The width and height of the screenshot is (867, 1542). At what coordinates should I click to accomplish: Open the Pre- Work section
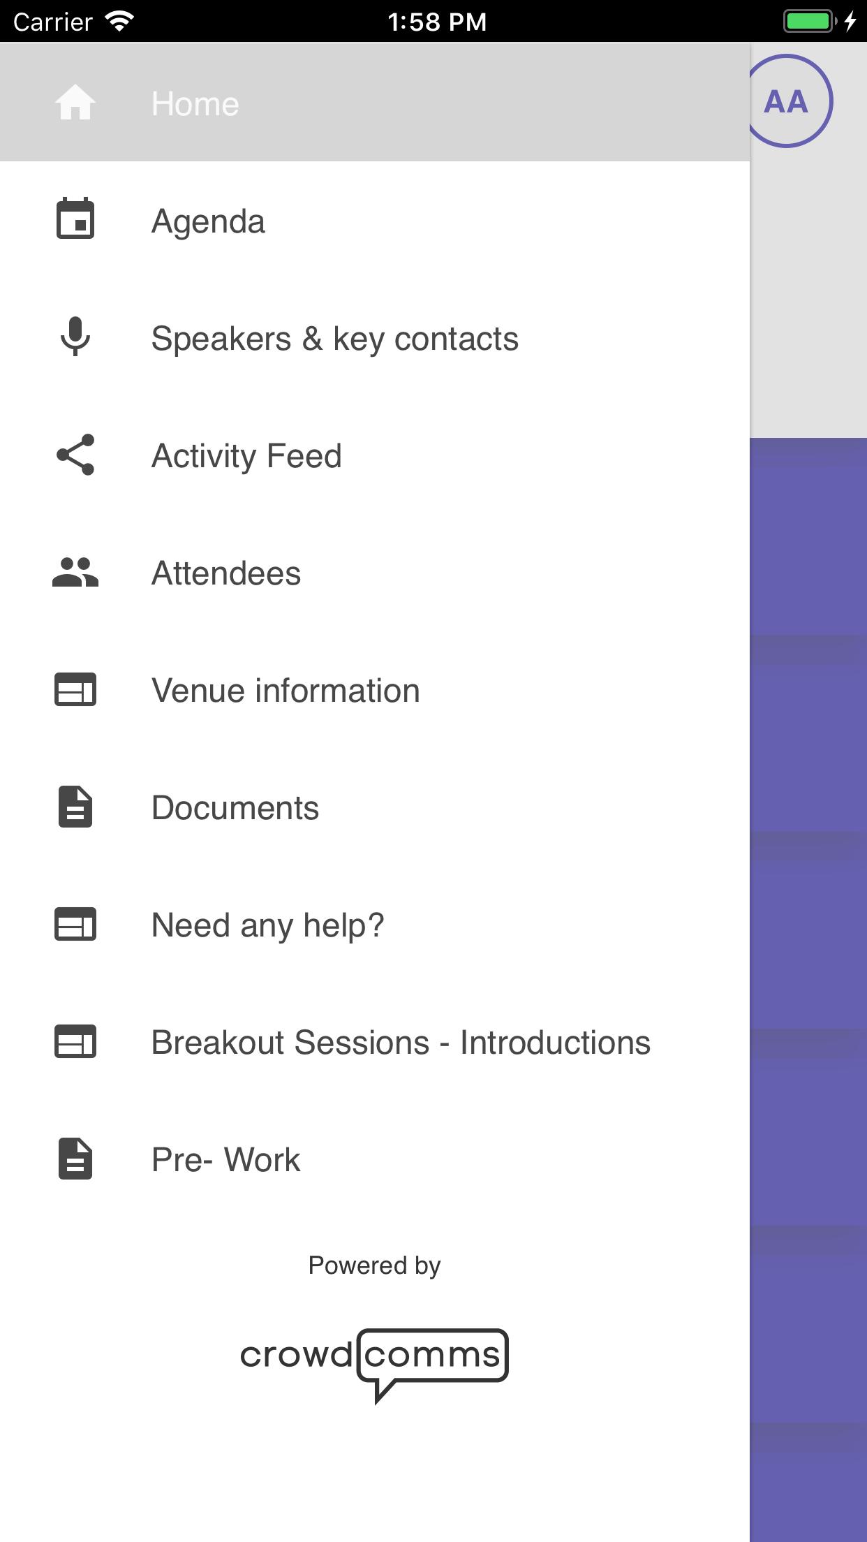[x=225, y=1161]
